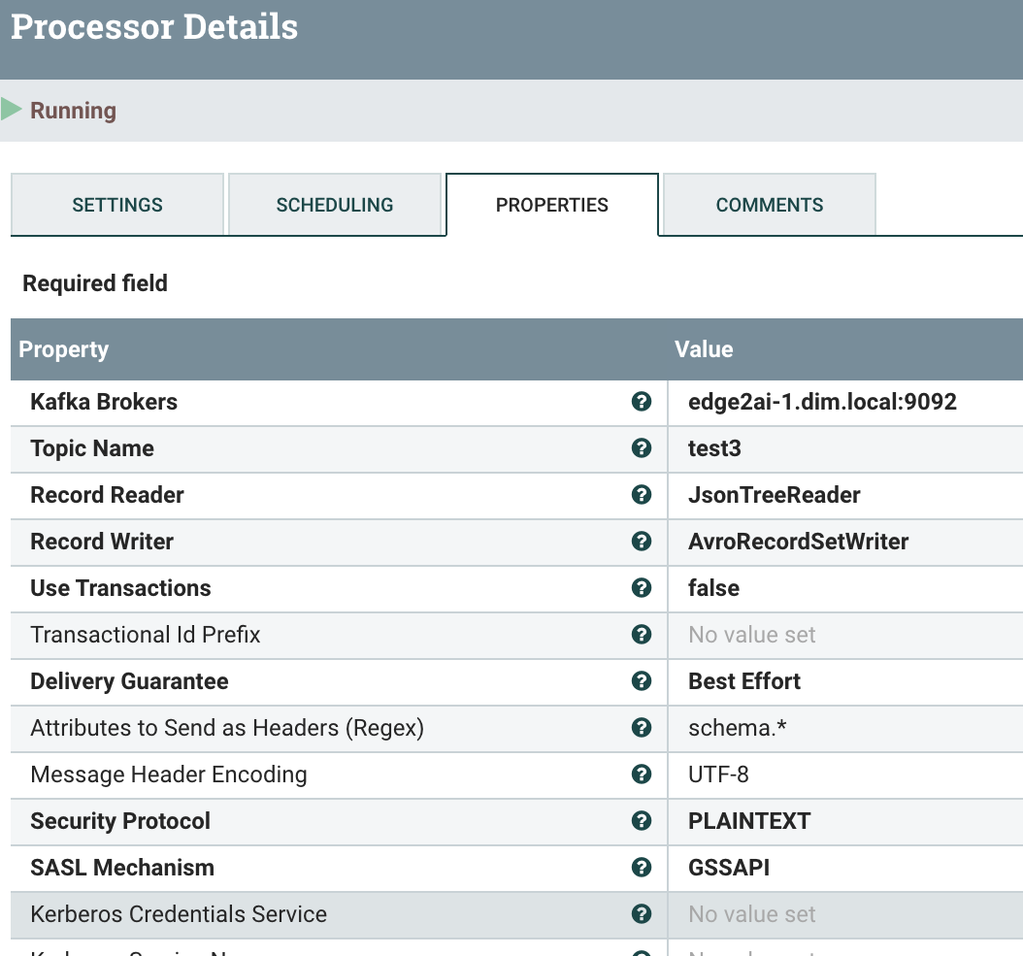This screenshot has width=1023, height=956.
Task: Click the Security Protocol help icon
Action: click(x=641, y=821)
